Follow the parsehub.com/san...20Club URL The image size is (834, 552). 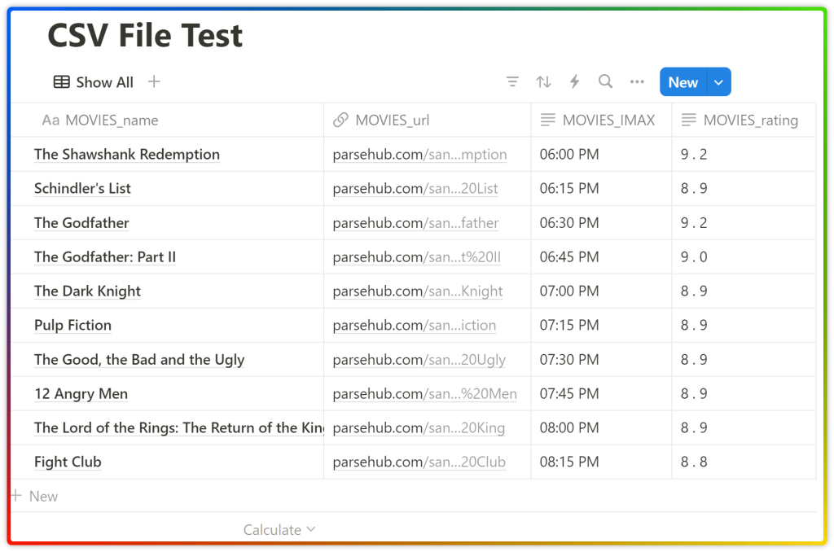pos(419,462)
